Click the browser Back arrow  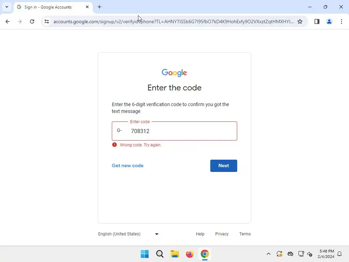[7, 21]
